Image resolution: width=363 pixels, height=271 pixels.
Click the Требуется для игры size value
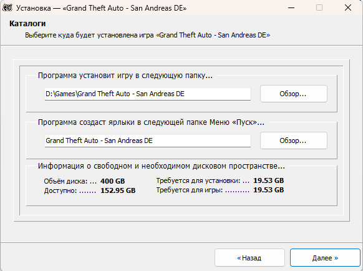click(x=269, y=190)
